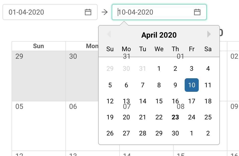The image size is (239, 156).
Task: Select April 30 in the calendar
Action: coord(175,133)
